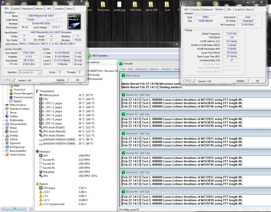This screenshot has width=271, height=212.
Task: Click the GPU dioda (DispIO) icon
Action: pos(41,127)
